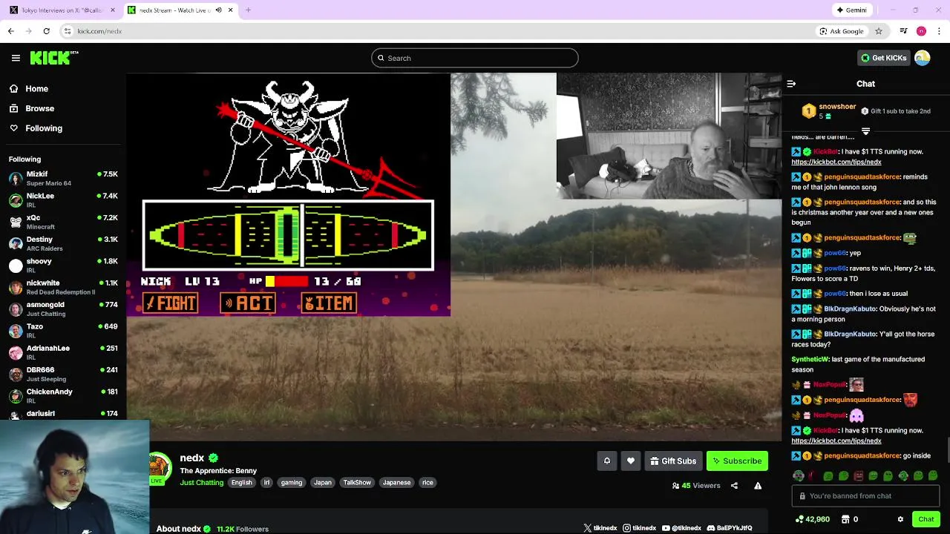Open Ask Google in address bar
The width and height of the screenshot is (950, 534).
842,31
